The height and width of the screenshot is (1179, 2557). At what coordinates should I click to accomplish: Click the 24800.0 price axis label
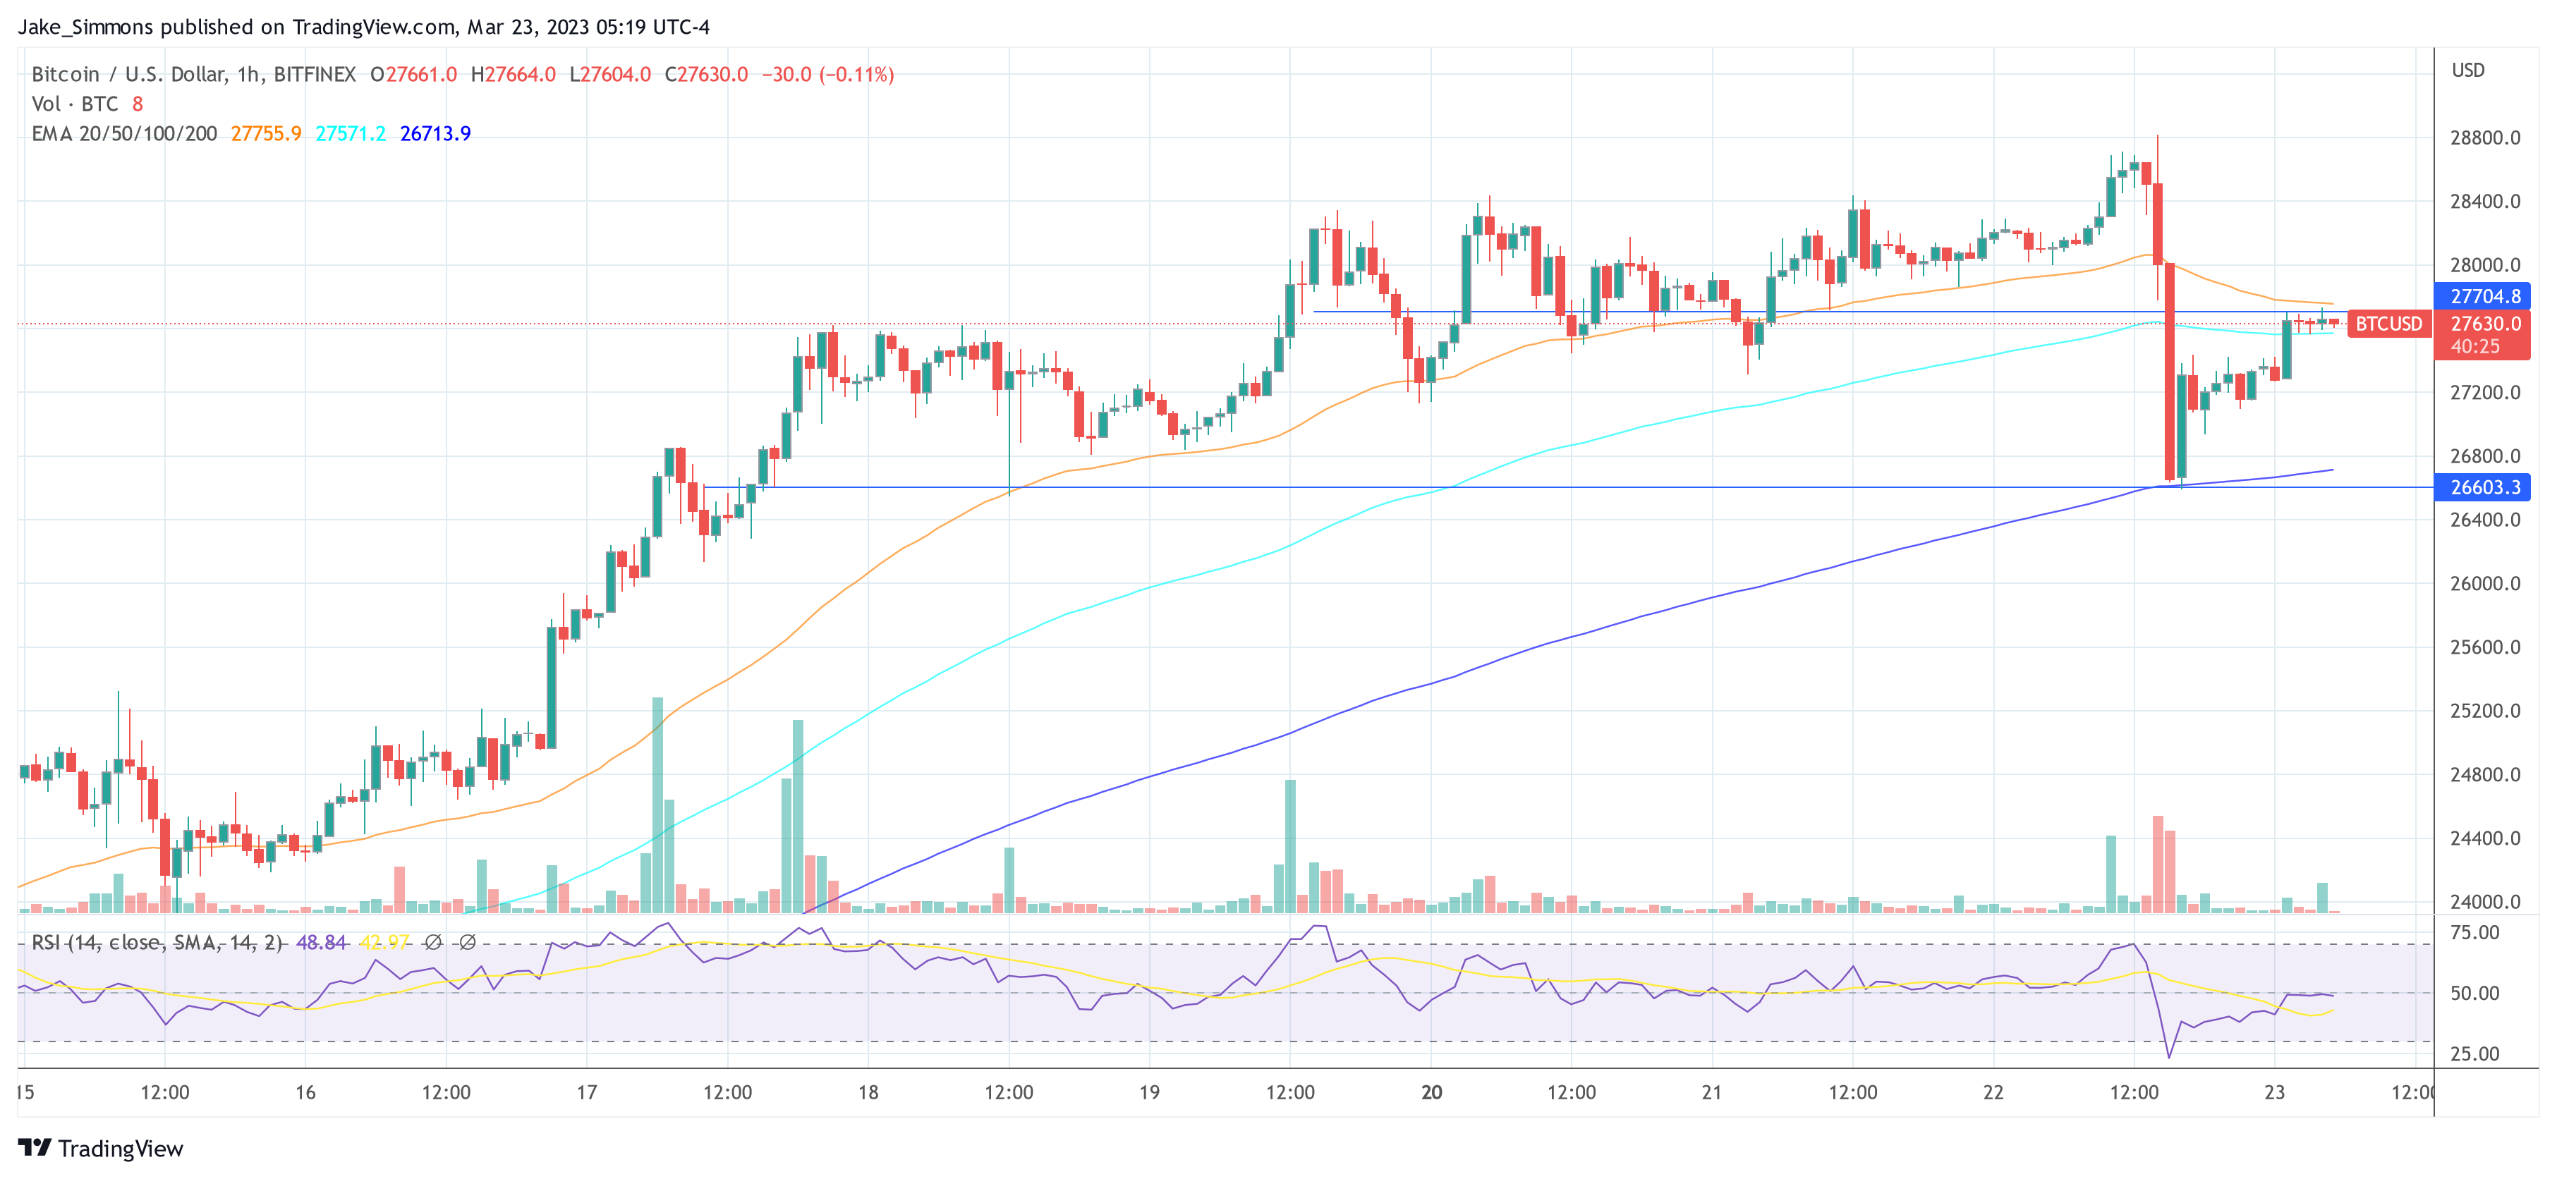pos(2484,775)
